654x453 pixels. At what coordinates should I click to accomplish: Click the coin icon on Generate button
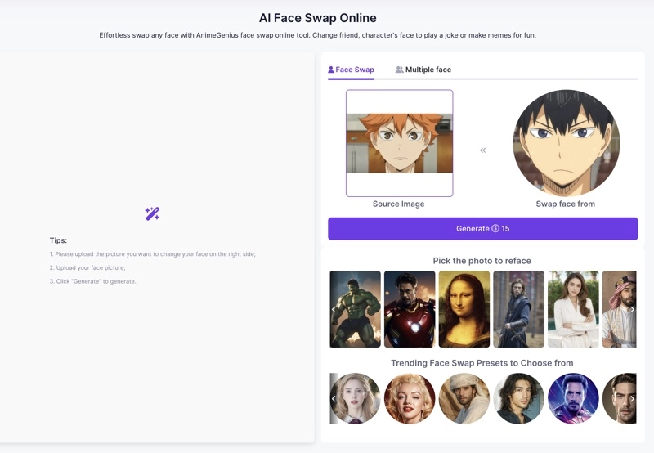(x=495, y=229)
